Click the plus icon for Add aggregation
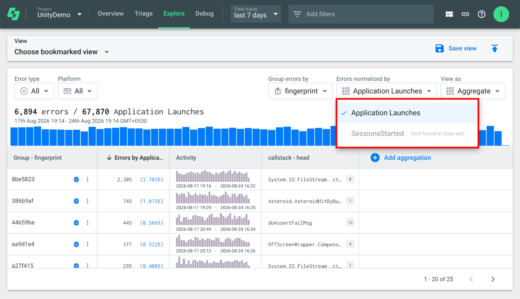 tap(375, 158)
